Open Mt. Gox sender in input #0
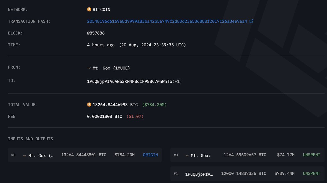The width and height of the screenshot is (327, 183). [41, 155]
